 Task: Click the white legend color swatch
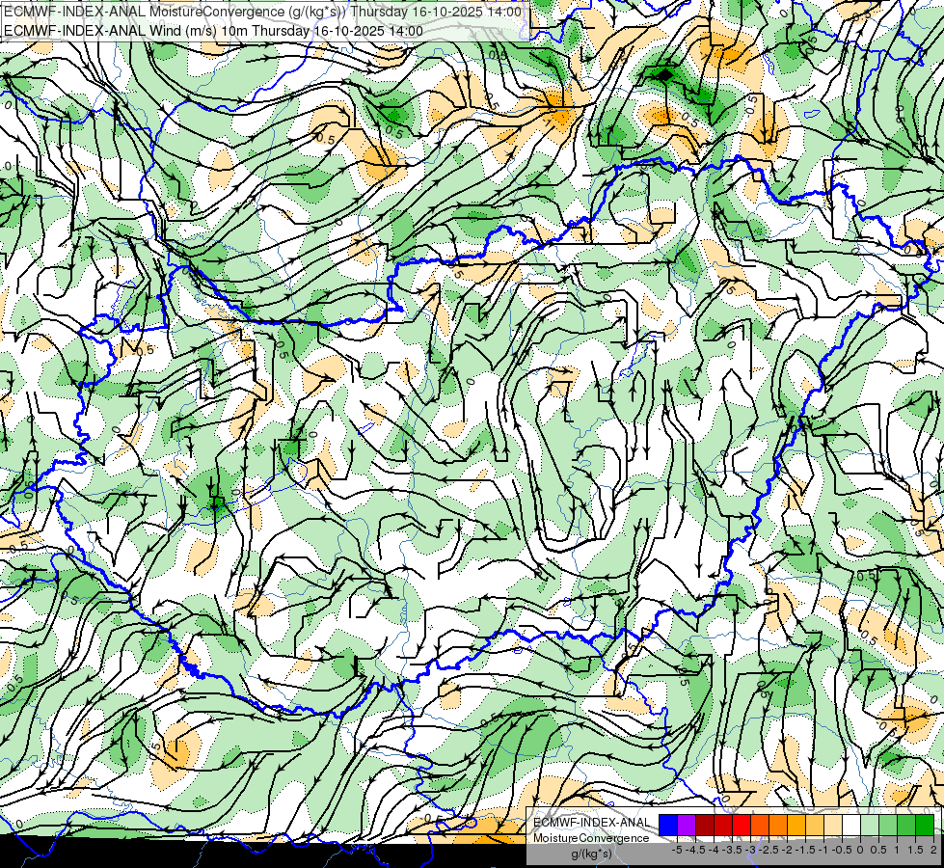851,825
